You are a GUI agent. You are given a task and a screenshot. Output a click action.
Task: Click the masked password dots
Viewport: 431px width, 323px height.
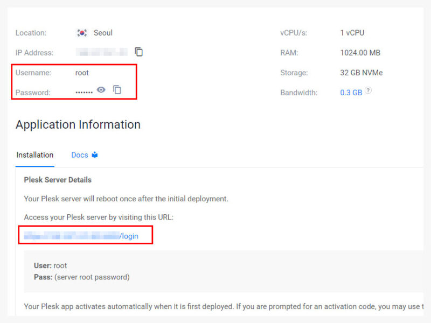coord(84,93)
